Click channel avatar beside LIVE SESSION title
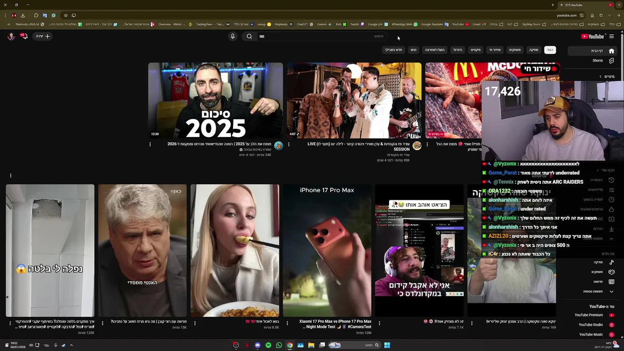624x351 pixels. coord(417,146)
